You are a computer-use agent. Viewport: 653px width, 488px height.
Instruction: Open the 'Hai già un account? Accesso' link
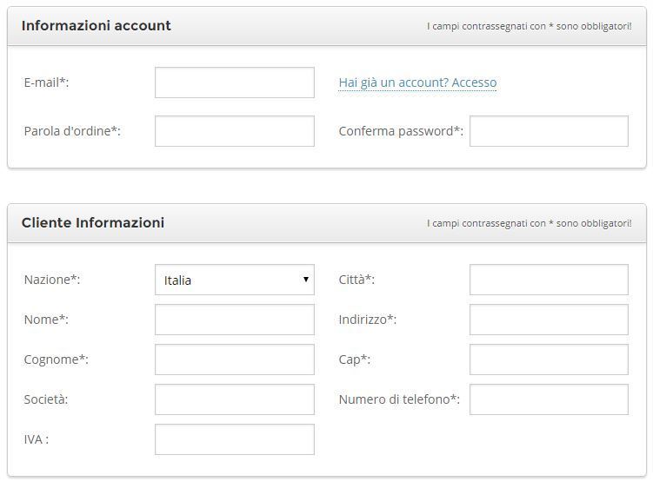click(x=417, y=82)
